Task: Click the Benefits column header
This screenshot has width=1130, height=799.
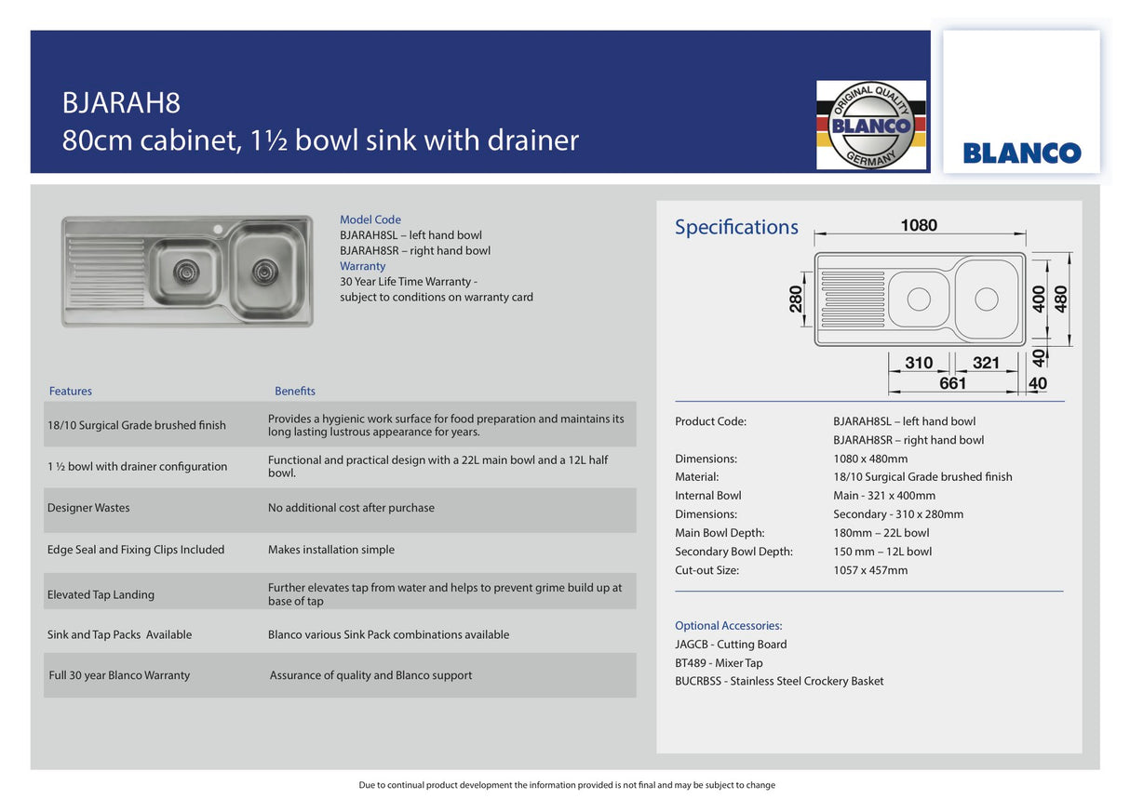Action: (295, 392)
